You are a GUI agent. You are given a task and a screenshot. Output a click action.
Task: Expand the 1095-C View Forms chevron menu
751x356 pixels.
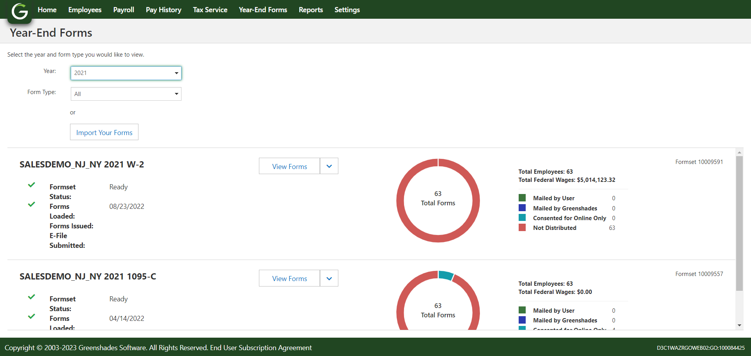tap(329, 278)
